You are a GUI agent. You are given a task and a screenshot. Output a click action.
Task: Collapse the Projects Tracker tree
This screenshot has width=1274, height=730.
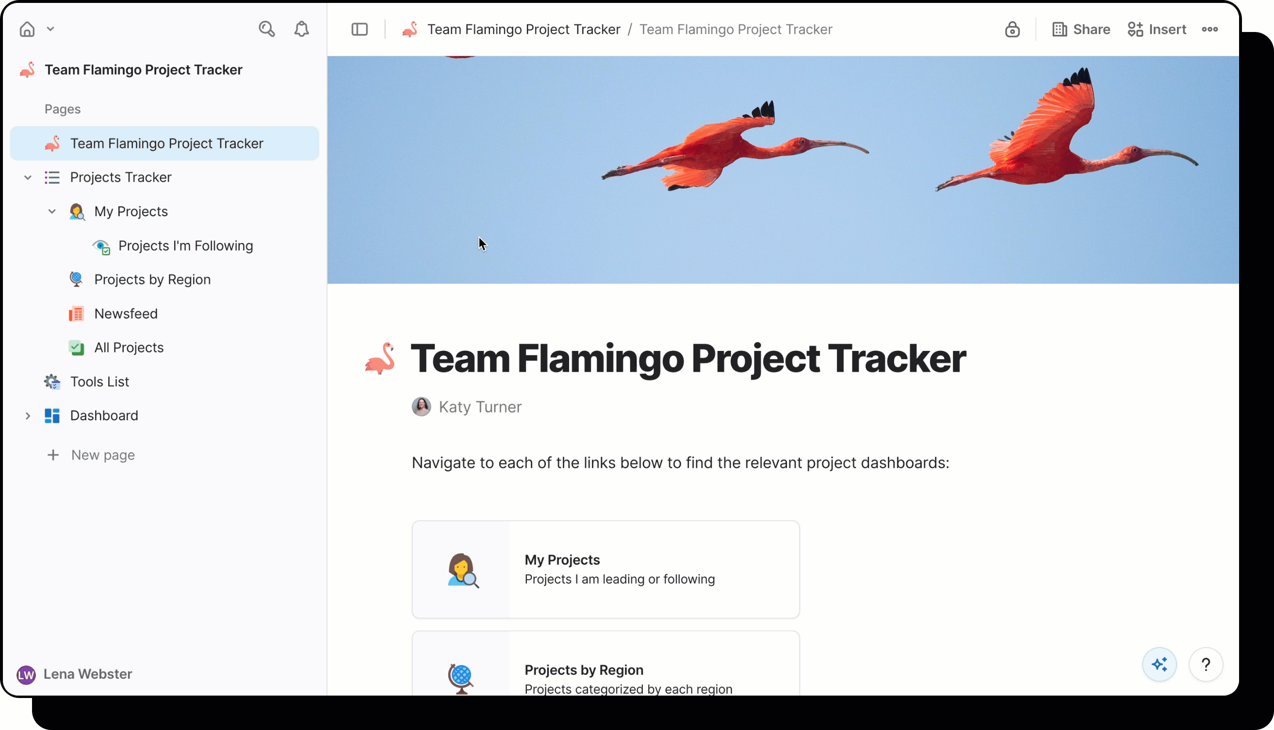click(x=28, y=177)
